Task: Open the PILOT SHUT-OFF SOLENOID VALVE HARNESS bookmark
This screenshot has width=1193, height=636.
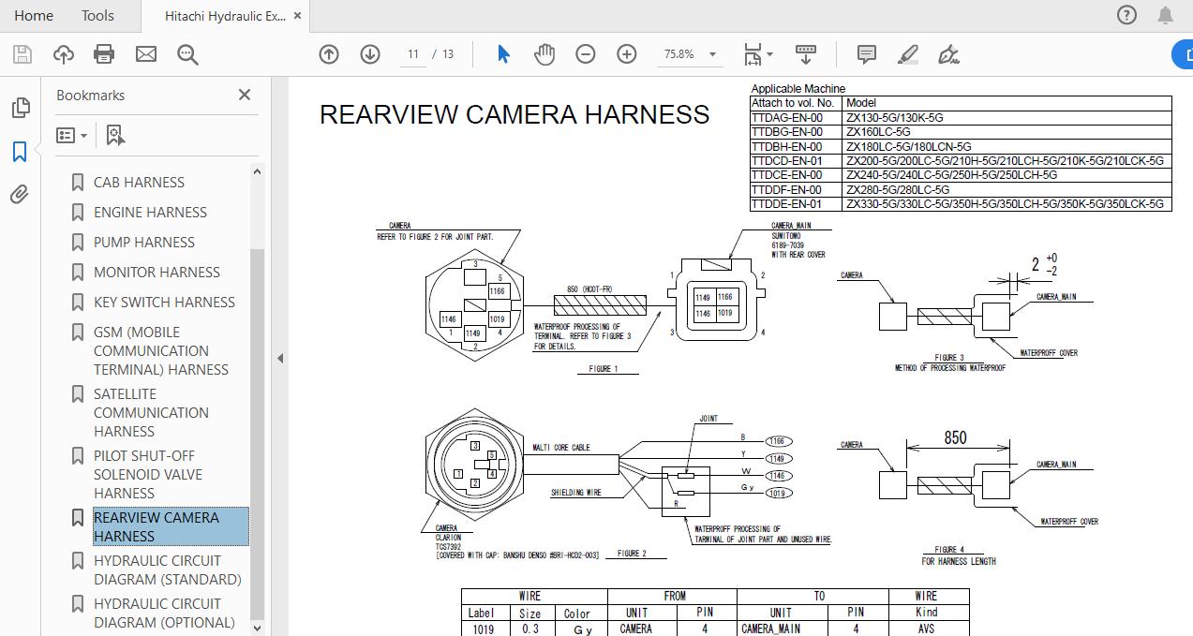Action: coord(148,474)
